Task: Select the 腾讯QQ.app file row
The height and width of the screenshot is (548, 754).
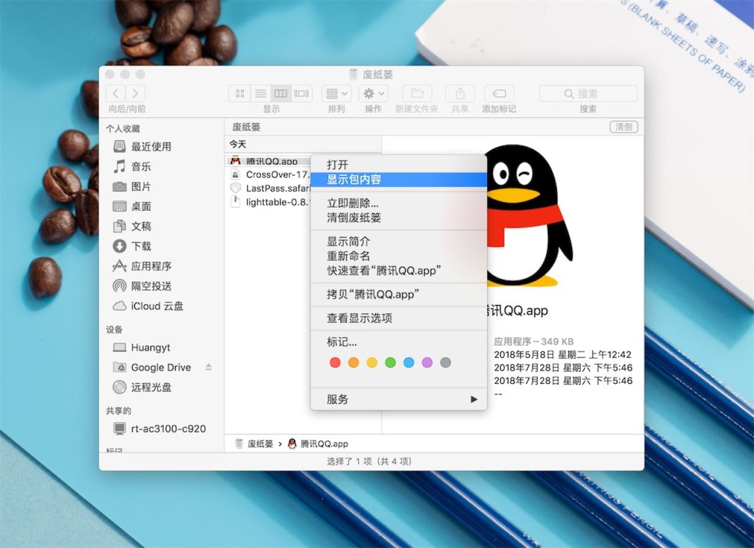Action: click(269, 162)
